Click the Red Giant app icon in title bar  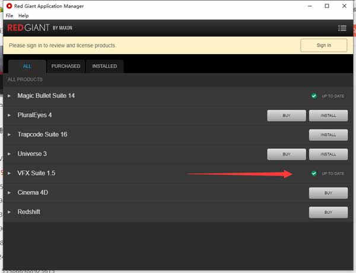pos(9,6)
